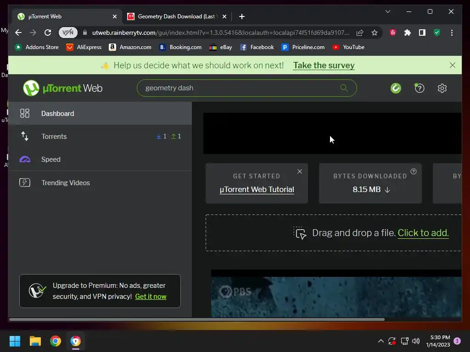Click the share page icon

[360, 33]
